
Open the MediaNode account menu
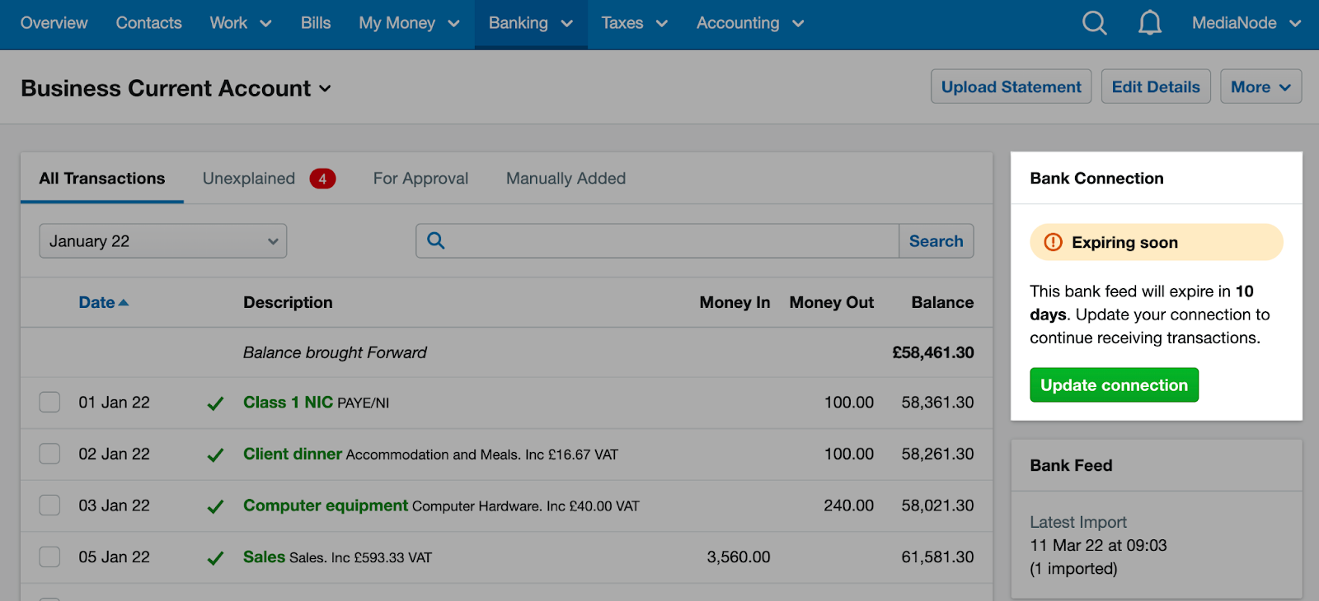tap(1246, 23)
